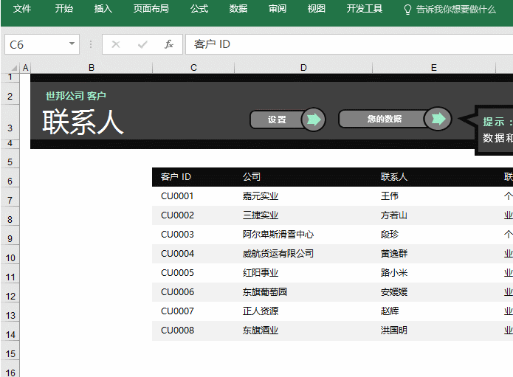The width and height of the screenshot is (513, 377).
Task: Expand the Name Box dropdown arrow
Action: 72,44
